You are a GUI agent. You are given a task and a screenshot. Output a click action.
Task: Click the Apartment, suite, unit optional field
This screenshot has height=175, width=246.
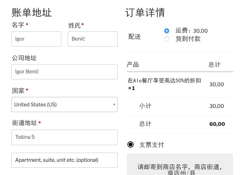click(x=64, y=160)
